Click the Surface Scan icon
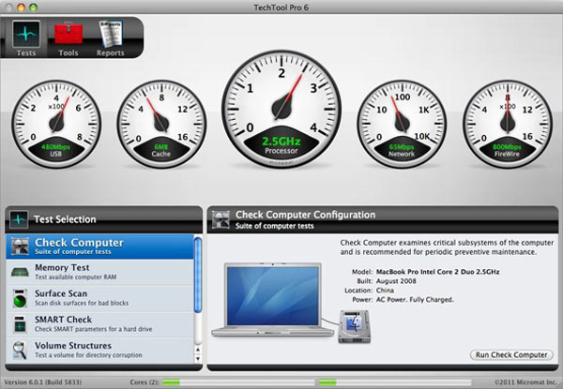The image size is (563, 389). pyautogui.click(x=21, y=298)
